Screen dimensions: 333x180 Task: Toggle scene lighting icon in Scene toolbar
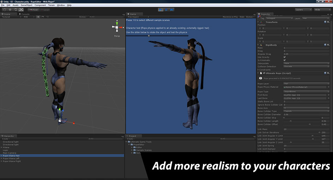coord(38,17)
